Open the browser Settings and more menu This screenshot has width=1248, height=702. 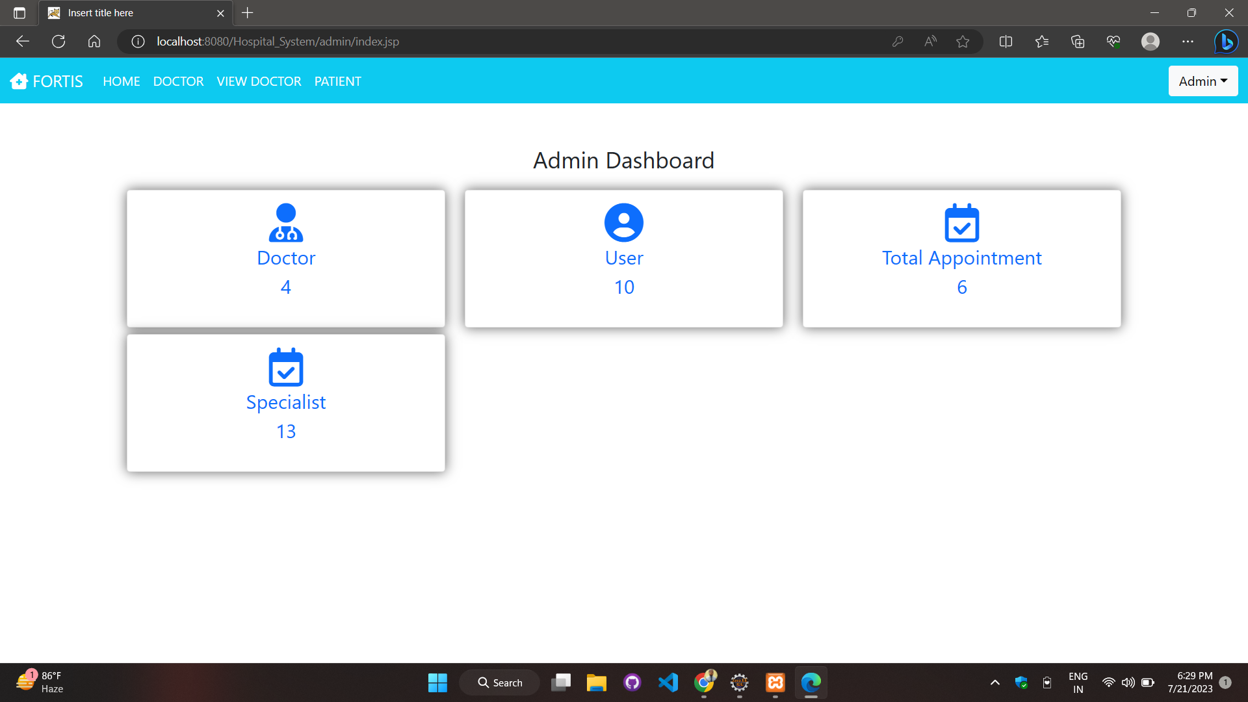pyautogui.click(x=1188, y=41)
